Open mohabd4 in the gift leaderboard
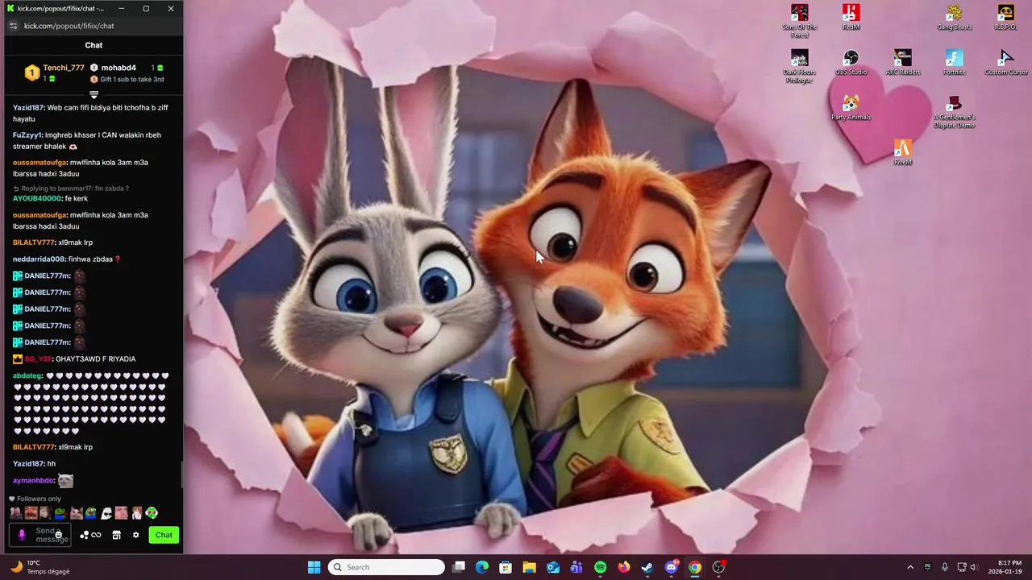This screenshot has height=580, width=1032. click(x=119, y=68)
